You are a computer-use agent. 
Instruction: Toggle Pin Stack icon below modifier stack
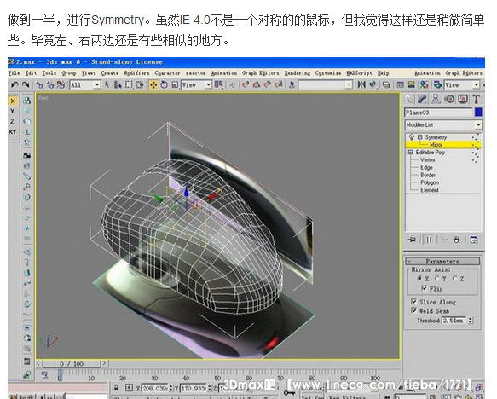tap(412, 240)
